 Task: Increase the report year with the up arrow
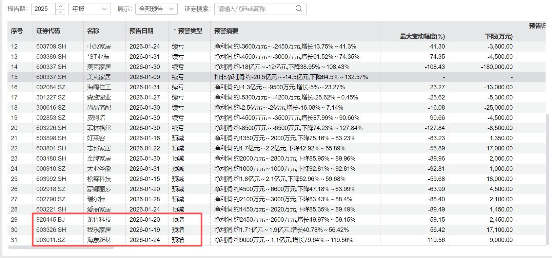pos(60,6)
